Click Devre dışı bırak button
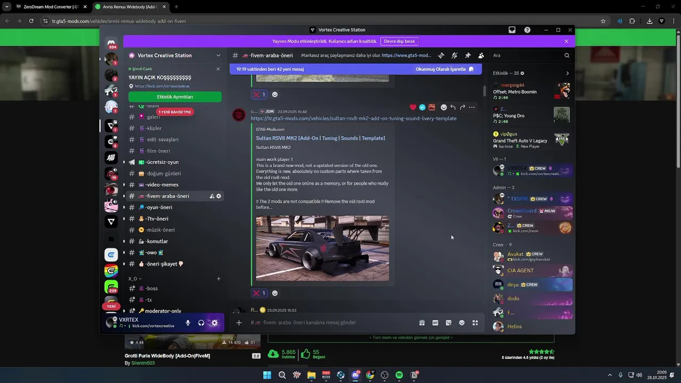 (399, 41)
